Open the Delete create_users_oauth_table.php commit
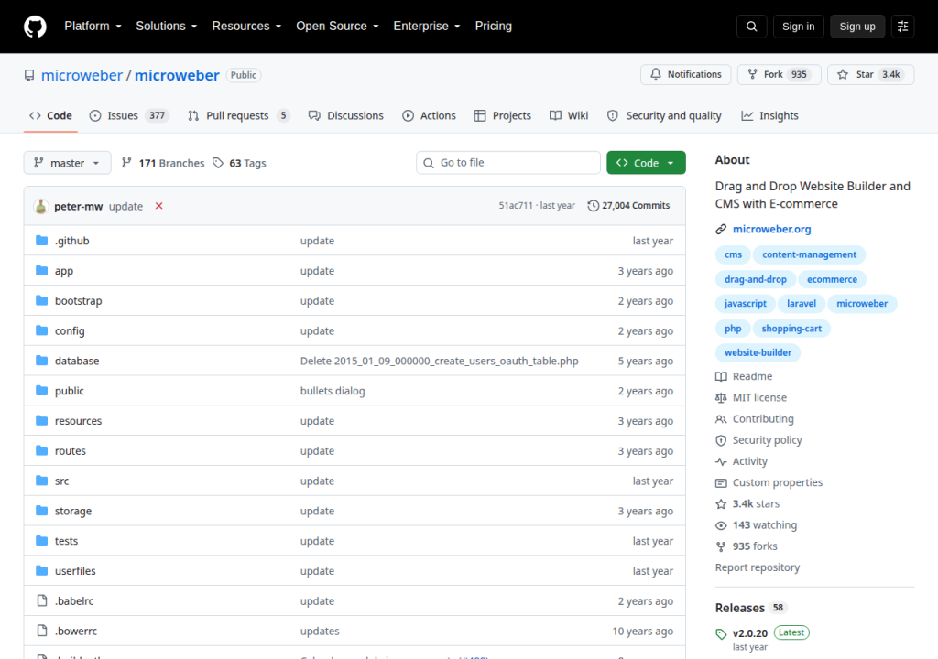The width and height of the screenshot is (938, 659). (439, 362)
